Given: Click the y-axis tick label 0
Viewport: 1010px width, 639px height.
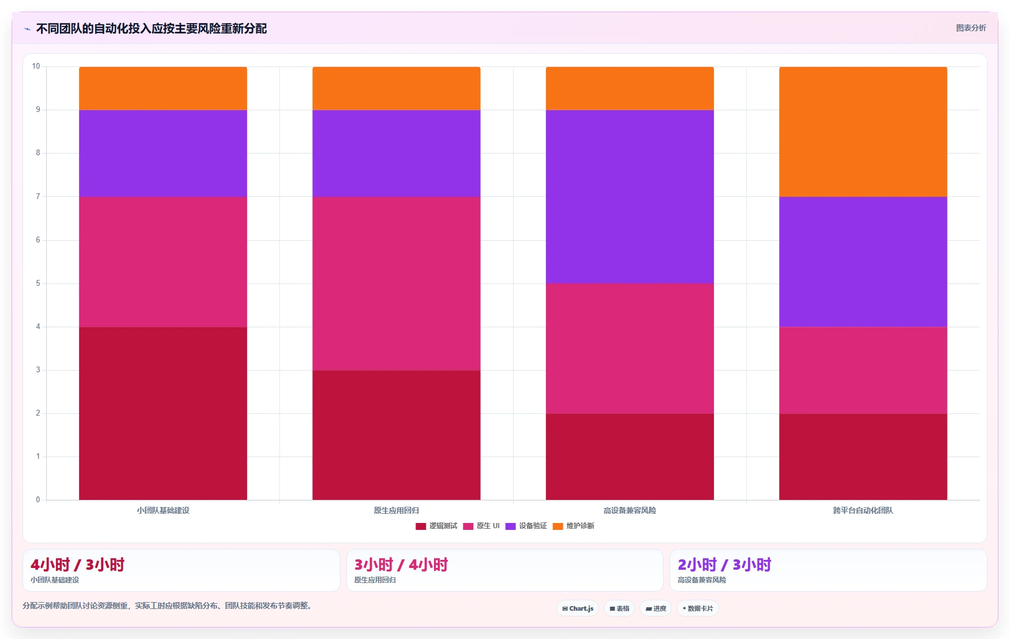Looking at the screenshot, I should coord(38,500).
